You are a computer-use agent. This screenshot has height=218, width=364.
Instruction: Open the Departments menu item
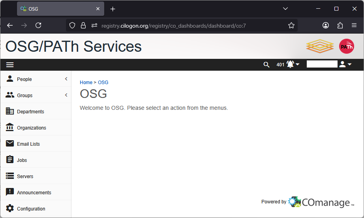pos(36,111)
